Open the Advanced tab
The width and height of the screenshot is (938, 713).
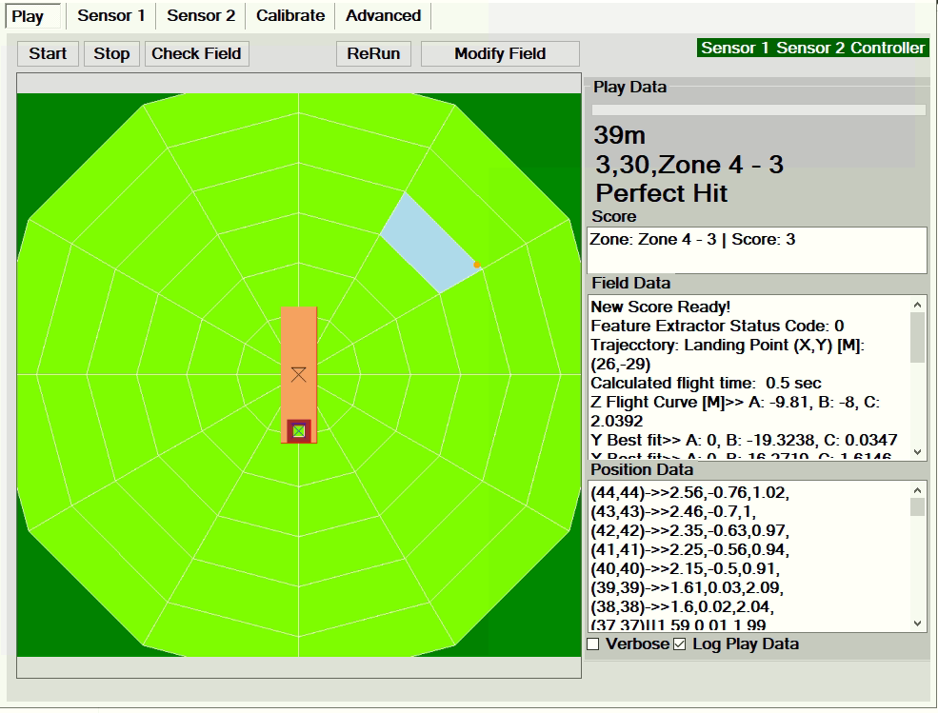[x=383, y=15]
